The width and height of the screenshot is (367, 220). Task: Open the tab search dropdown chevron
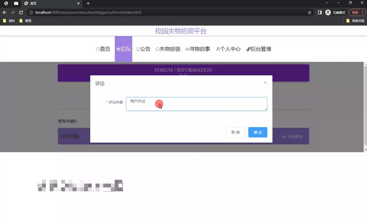[327, 3]
